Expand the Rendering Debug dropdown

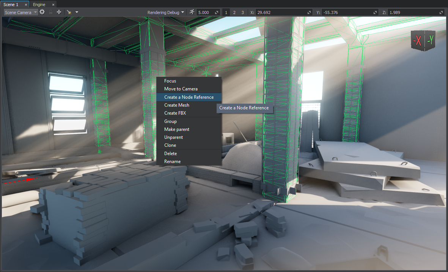[x=166, y=12]
